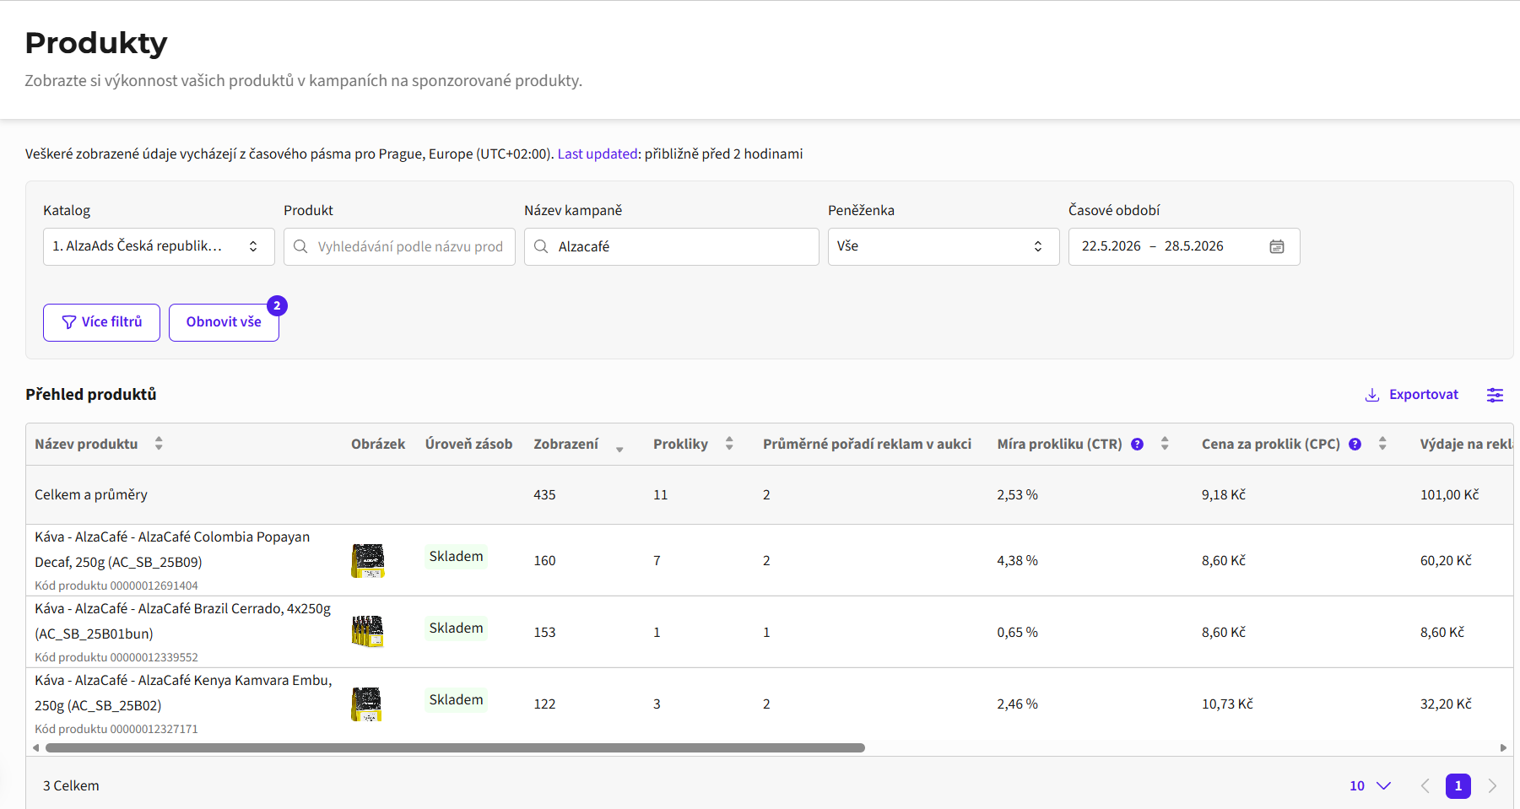Click the product name search field
The width and height of the screenshot is (1520, 809).
[x=399, y=246]
